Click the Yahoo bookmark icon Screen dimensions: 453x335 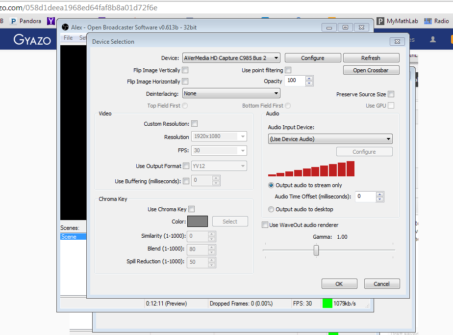tap(51, 21)
